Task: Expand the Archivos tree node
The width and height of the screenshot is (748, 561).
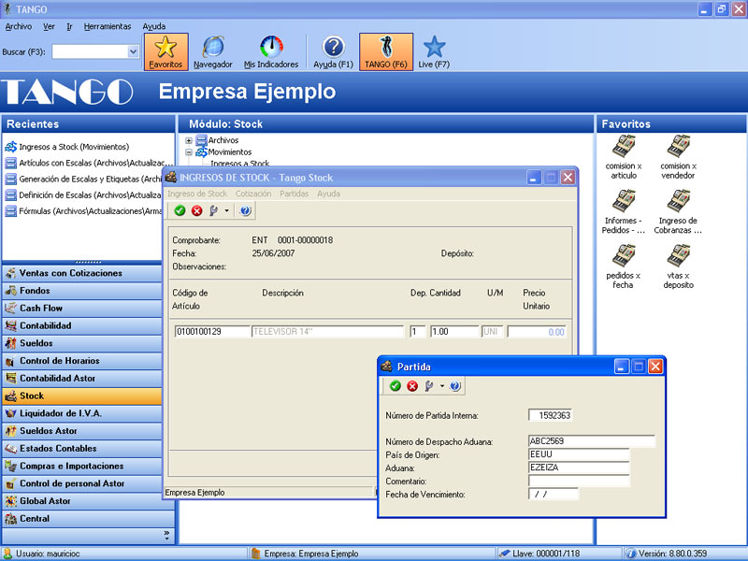Action: [189, 140]
